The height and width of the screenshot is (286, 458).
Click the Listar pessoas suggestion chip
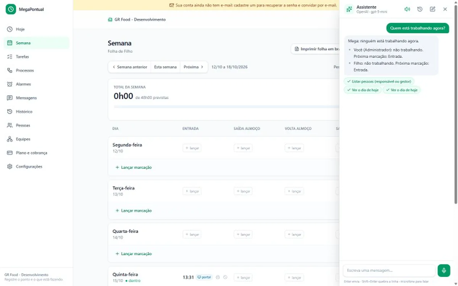[379, 81]
